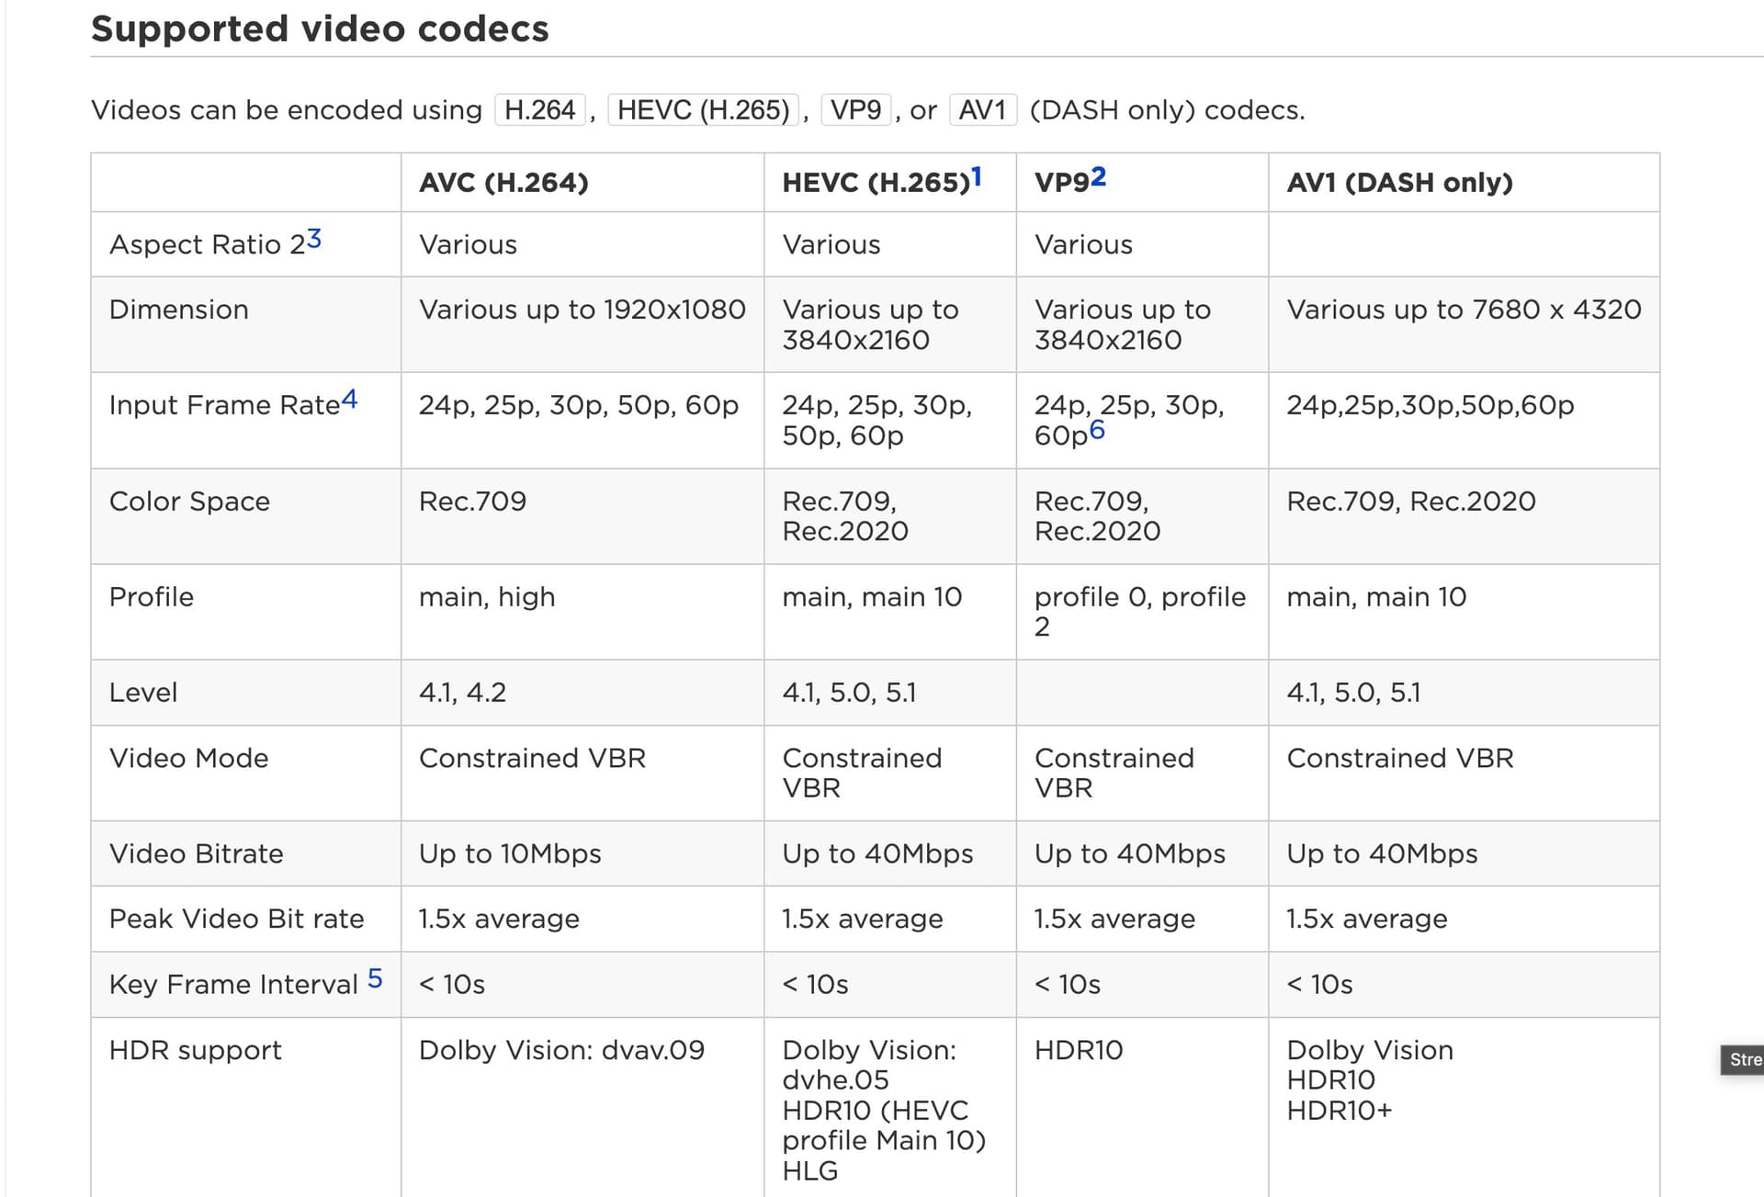Click the AV1 inline code tag
This screenshot has width=1764, height=1197.
982,110
